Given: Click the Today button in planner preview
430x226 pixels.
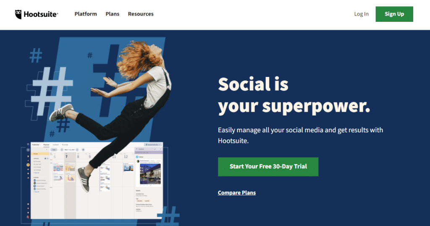Looking at the screenshot, I should (54, 150).
